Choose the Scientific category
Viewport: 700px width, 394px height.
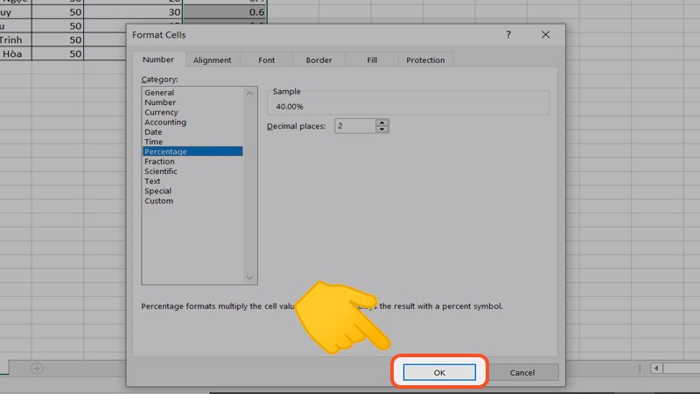(x=161, y=172)
